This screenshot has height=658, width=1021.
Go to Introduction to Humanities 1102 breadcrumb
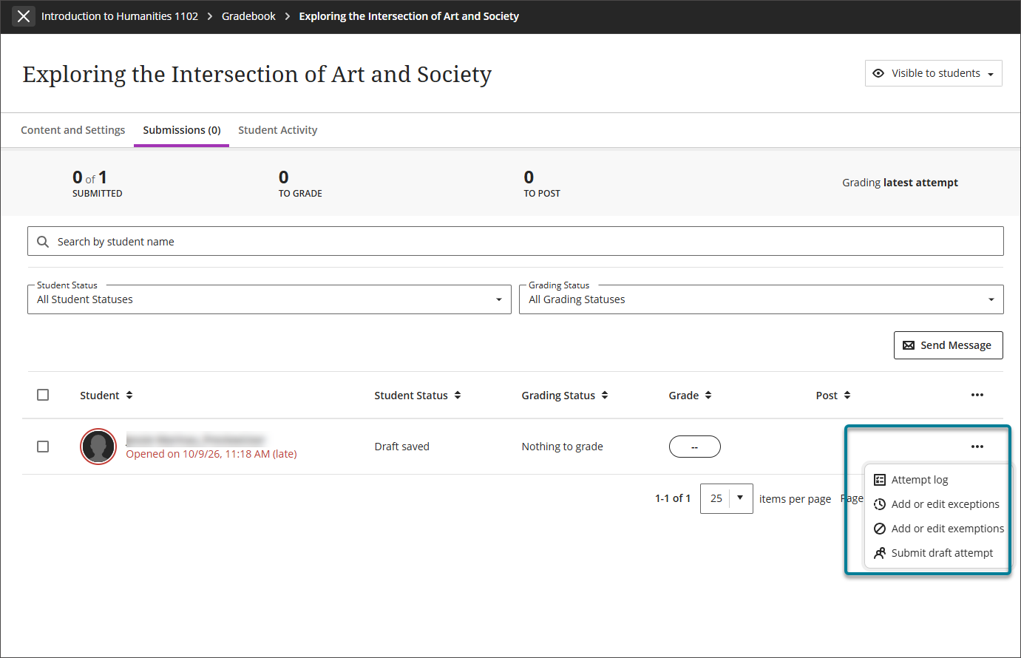120,16
